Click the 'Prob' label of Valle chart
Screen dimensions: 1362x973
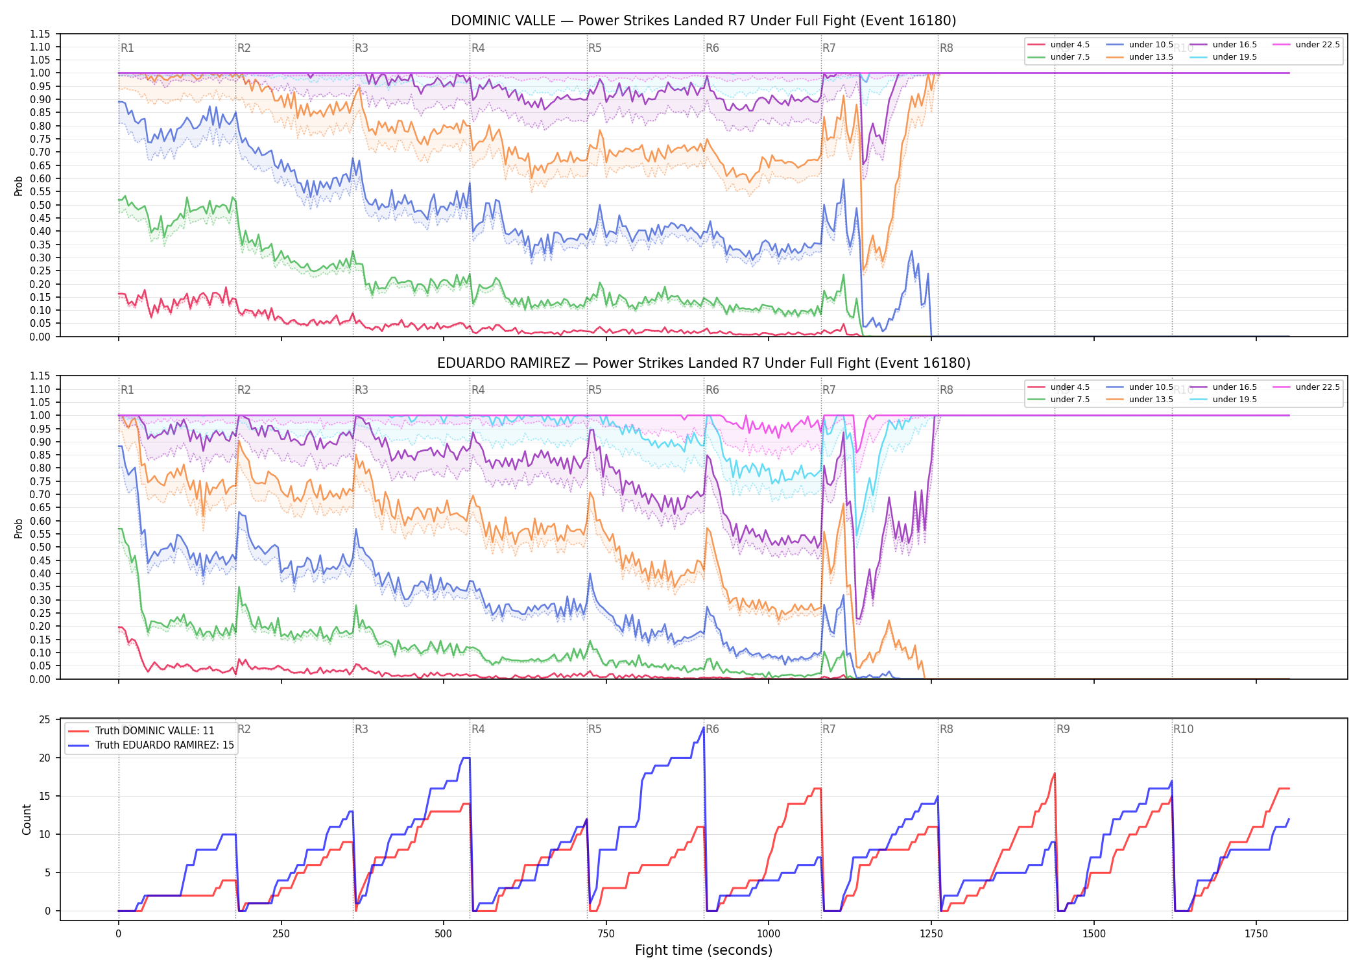click(19, 186)
